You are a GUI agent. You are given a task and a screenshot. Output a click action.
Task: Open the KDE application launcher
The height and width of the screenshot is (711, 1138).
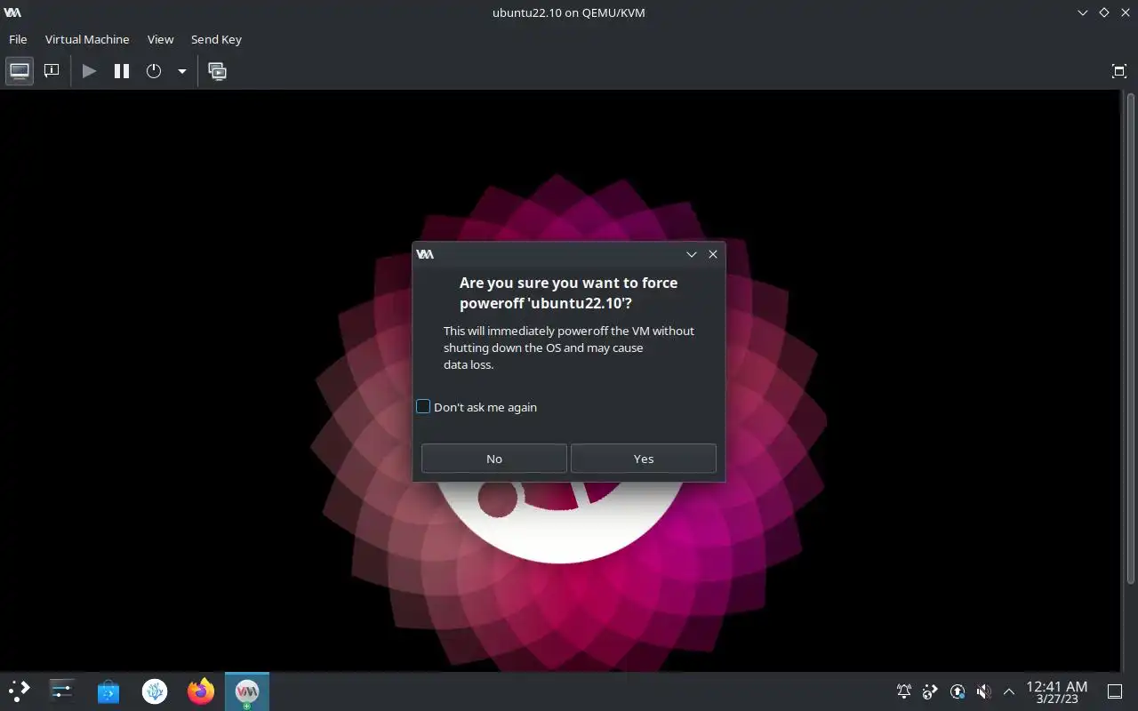coord(20,691)
